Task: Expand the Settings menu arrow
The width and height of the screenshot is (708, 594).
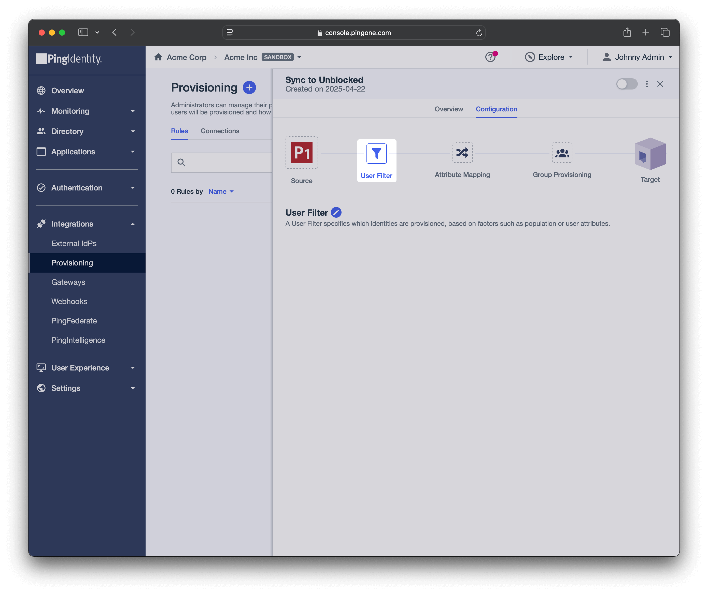Action: (x=133, y=389)
